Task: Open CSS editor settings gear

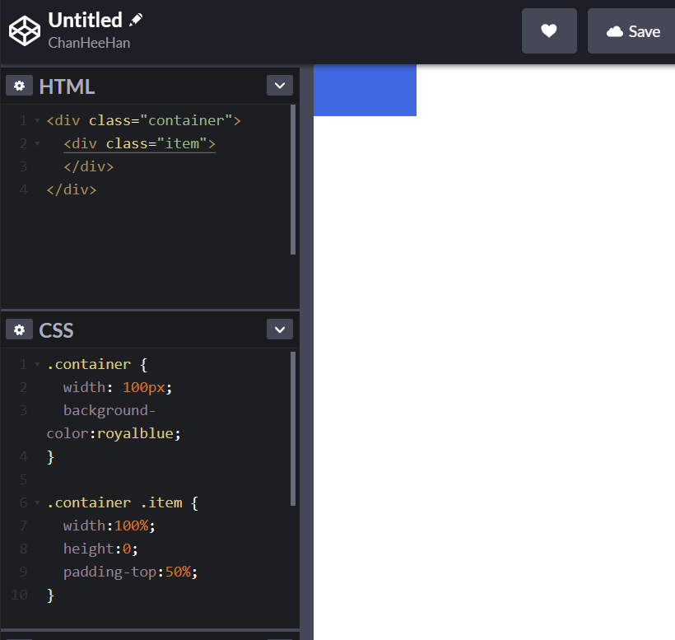Action: (x=20, y=329)
